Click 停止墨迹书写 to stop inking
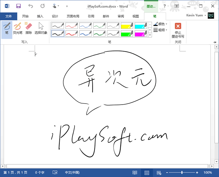The image size is (219, 177). [x=178, y=29]
